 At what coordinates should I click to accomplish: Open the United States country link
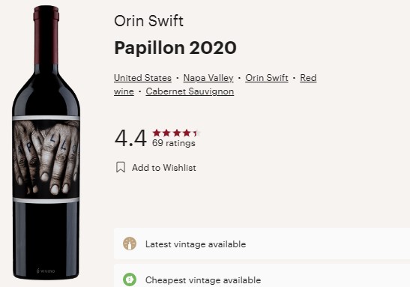click(x=142, y=78)
